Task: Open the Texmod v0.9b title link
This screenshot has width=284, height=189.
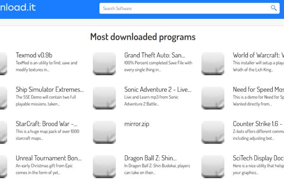Action: [34, 55]
